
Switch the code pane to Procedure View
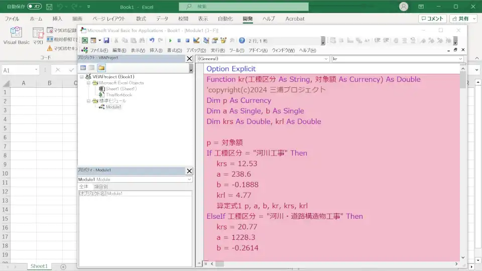(199, 263)
